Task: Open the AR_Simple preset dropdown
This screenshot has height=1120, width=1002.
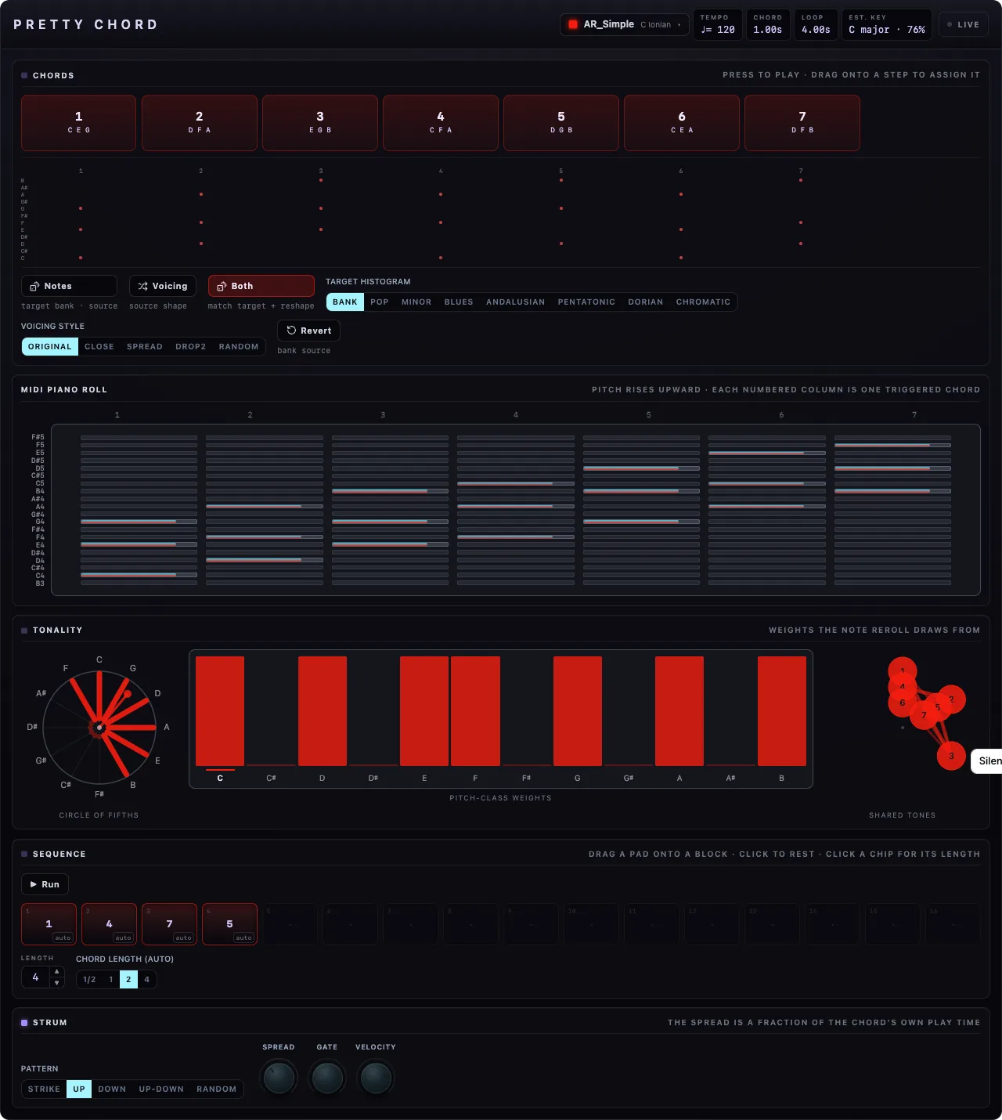Action: click(625, 24)
